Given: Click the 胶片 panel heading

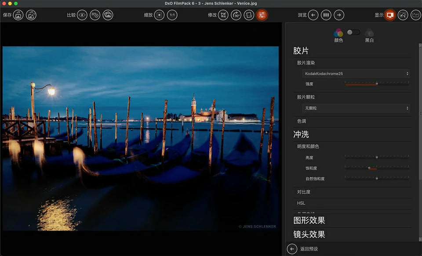Looking at the screenshot, I should 301,51.
